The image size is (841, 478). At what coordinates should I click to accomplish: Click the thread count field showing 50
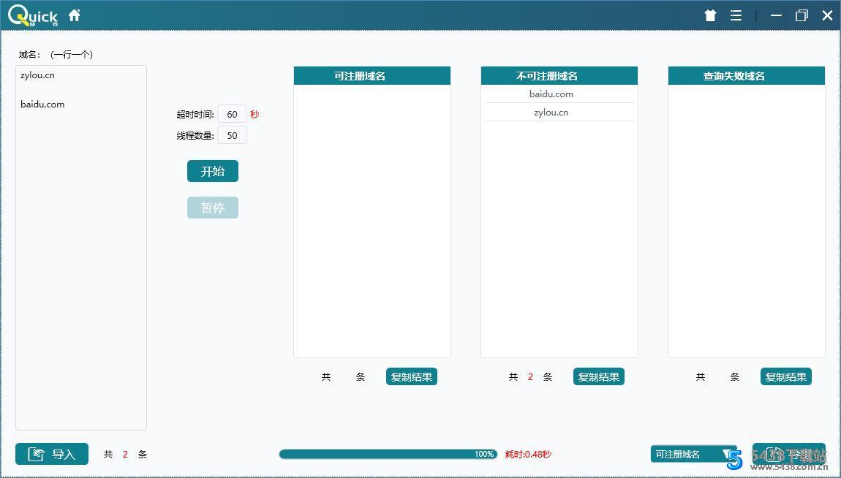coord(232,134)
